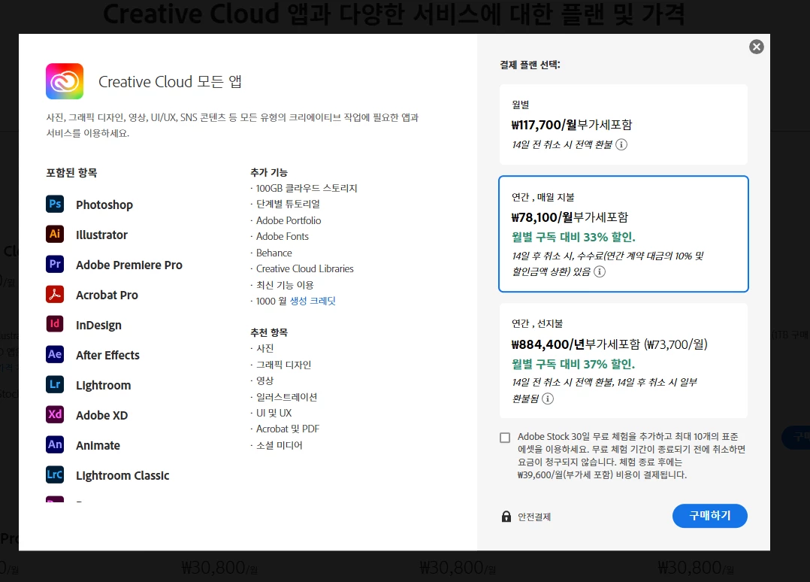Click the Adobe Fonts feature text
Screen dimensions: 810x582
pos(283,237)
